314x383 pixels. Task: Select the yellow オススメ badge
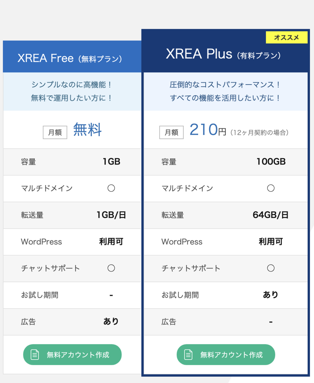(287, 37)
